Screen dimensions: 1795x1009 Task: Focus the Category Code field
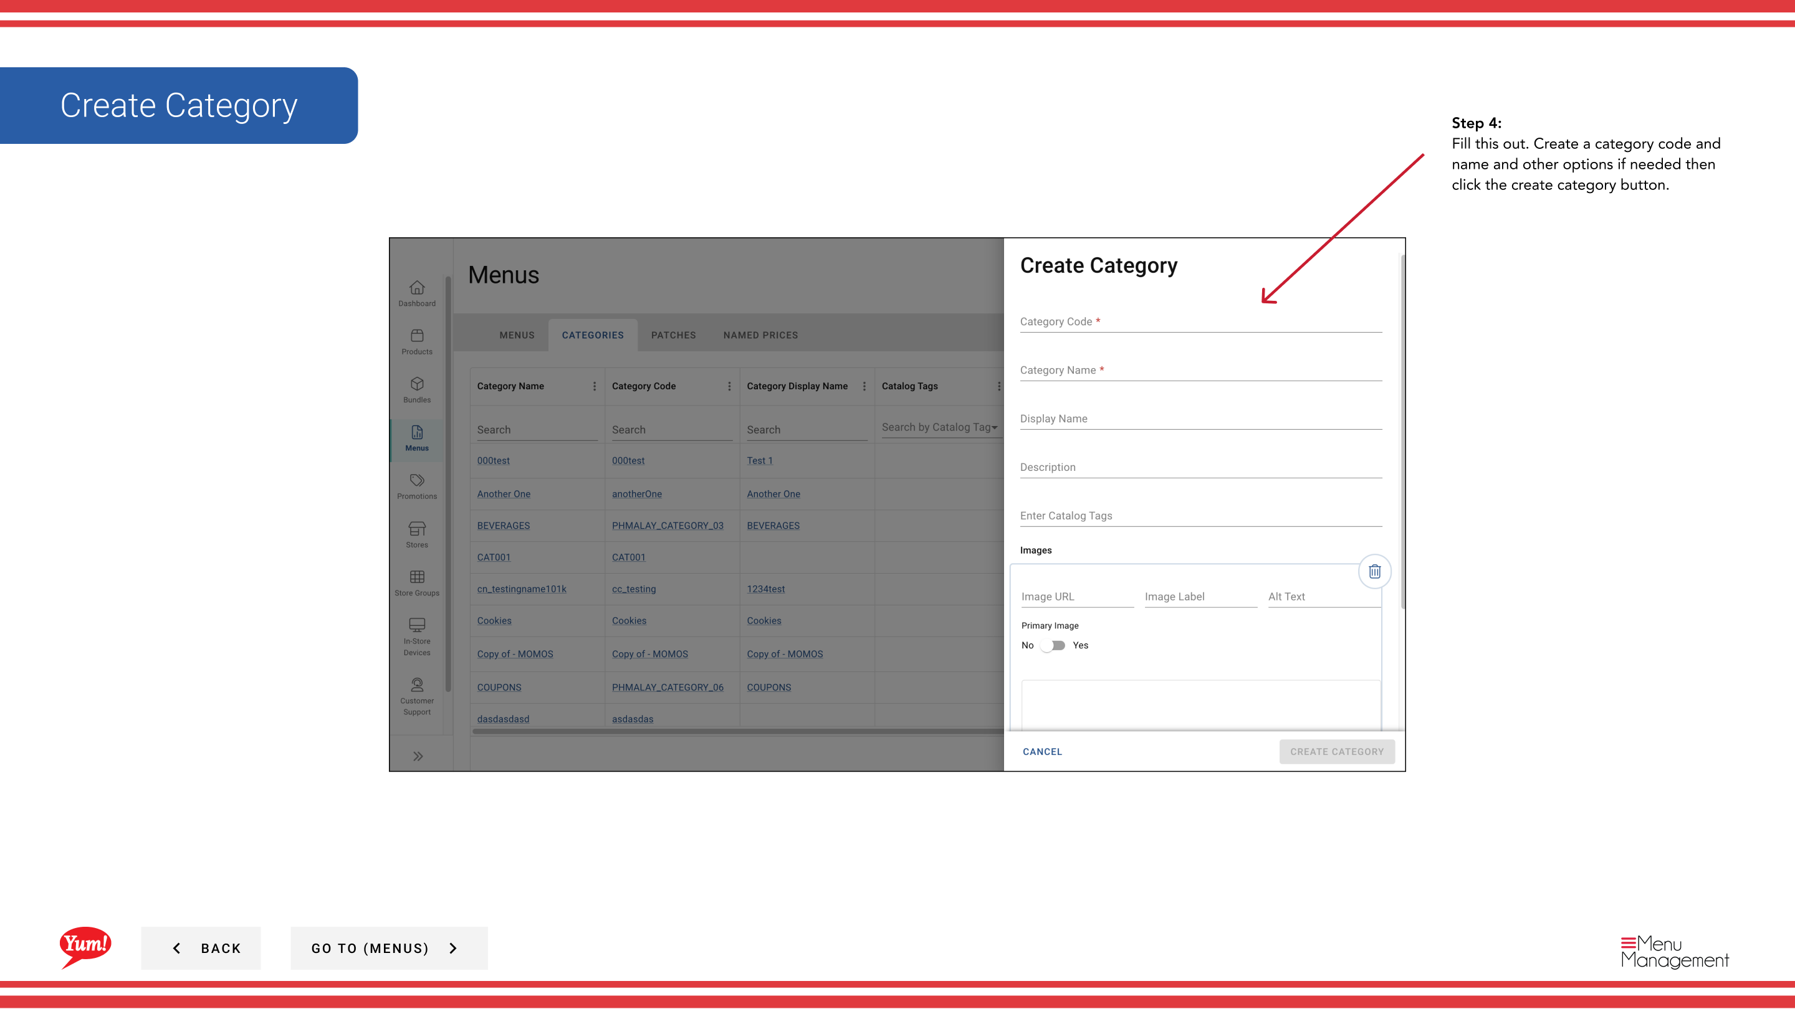1200,322
